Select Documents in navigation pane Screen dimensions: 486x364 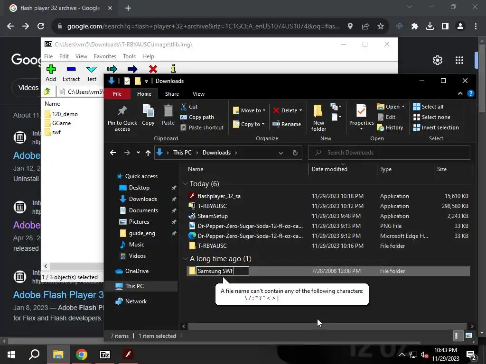[143, 210]
